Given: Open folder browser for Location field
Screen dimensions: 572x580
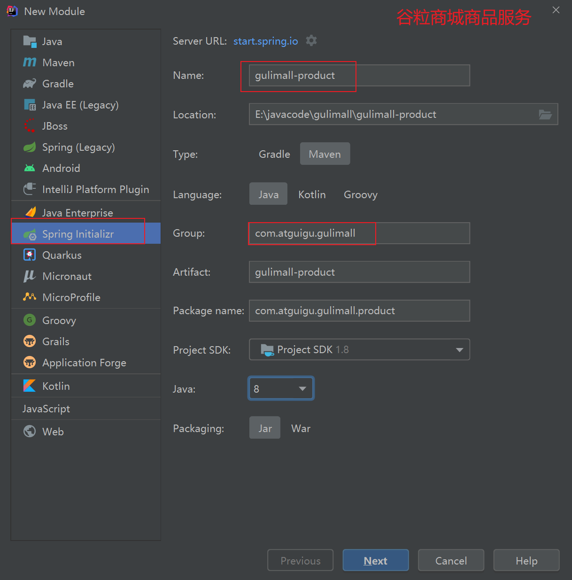Looking at the screenshot, I should [545, 114].
